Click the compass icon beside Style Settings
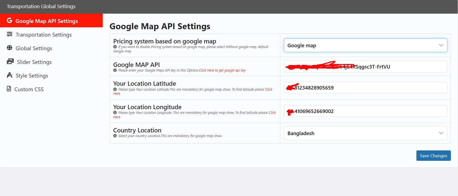 [x=10, y=75]
